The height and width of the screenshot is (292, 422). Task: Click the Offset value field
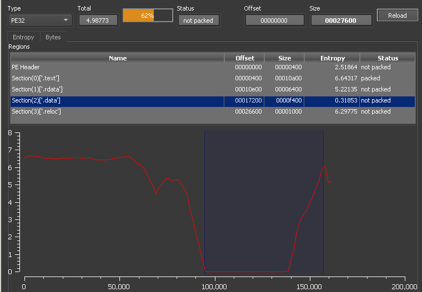point(274,21)
